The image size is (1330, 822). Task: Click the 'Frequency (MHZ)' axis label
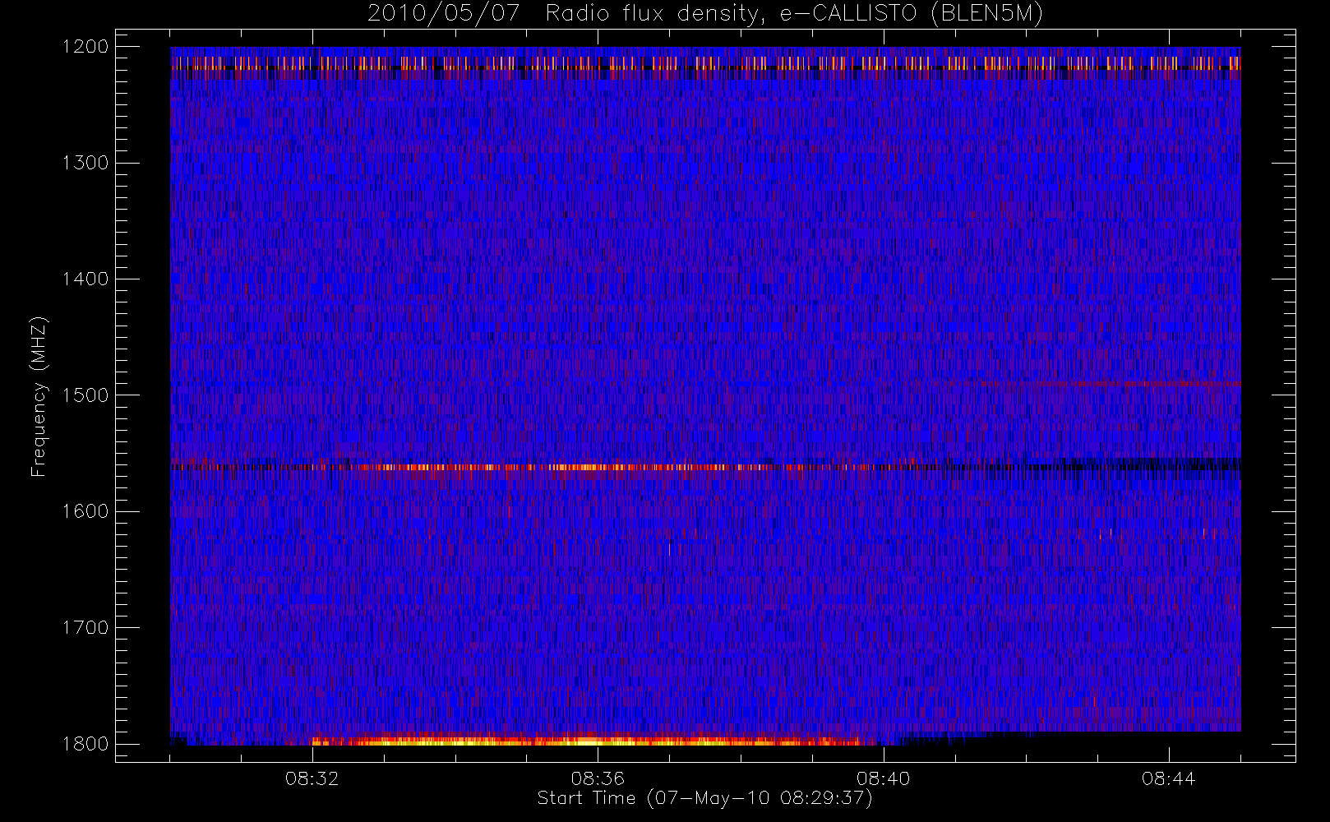pos(39,396)
